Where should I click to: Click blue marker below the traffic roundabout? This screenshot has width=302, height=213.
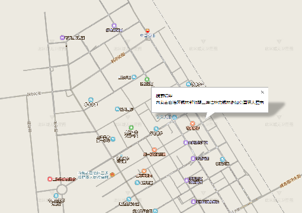tap(56, 196)
